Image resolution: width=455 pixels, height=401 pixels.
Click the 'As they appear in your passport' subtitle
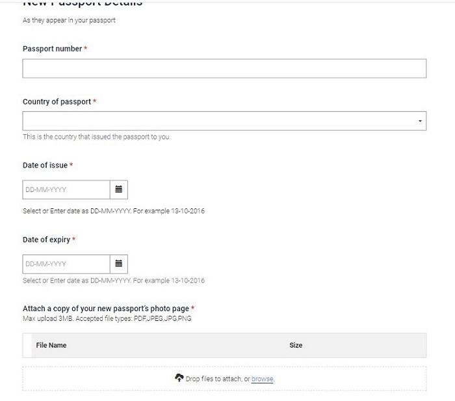coord(70,21)
